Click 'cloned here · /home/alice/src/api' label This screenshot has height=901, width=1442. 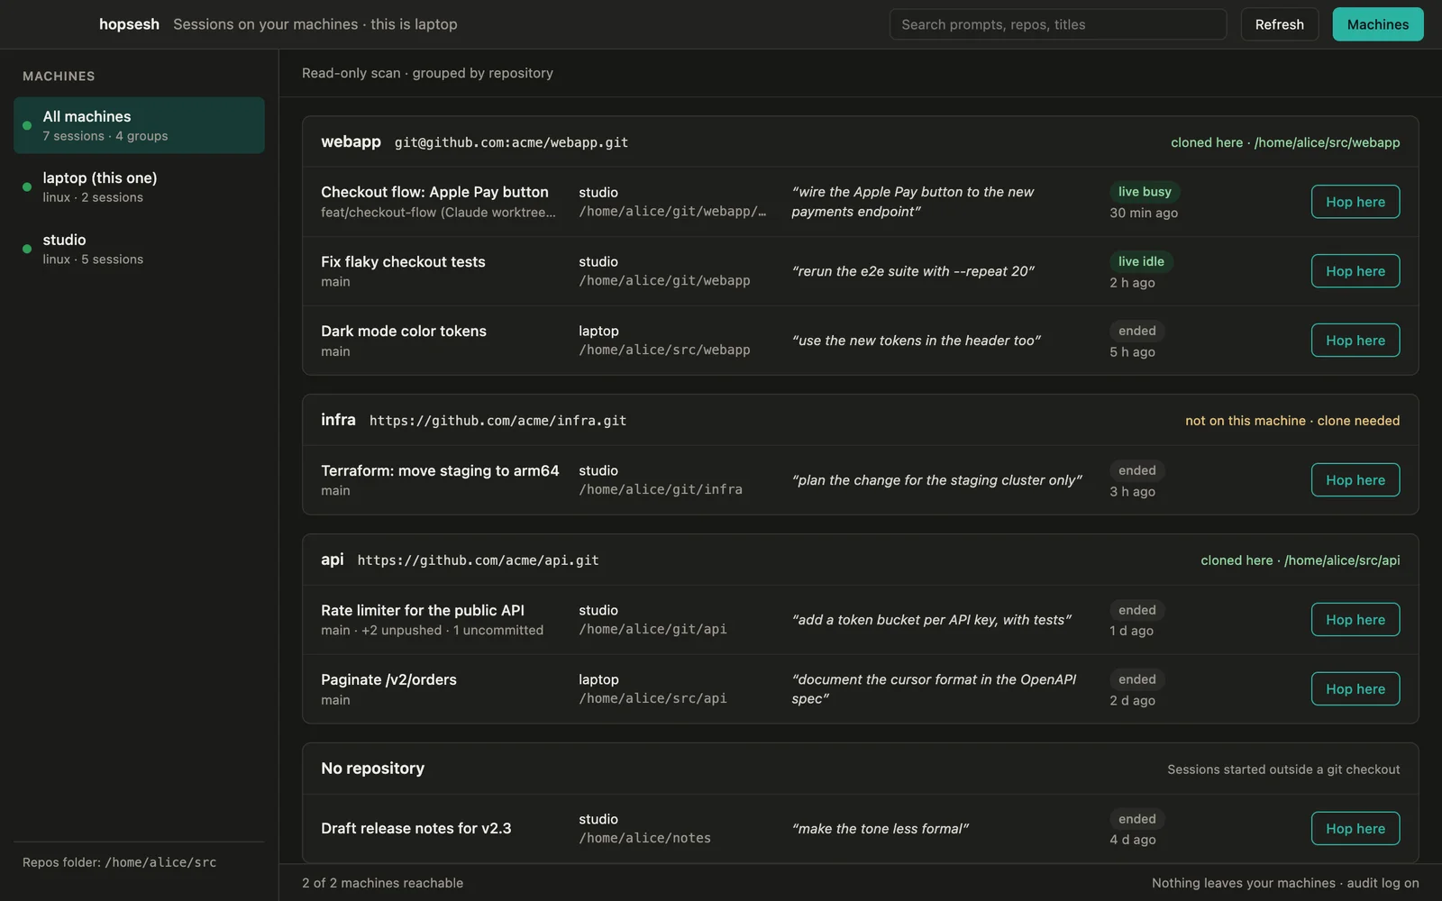(1300, 560)
